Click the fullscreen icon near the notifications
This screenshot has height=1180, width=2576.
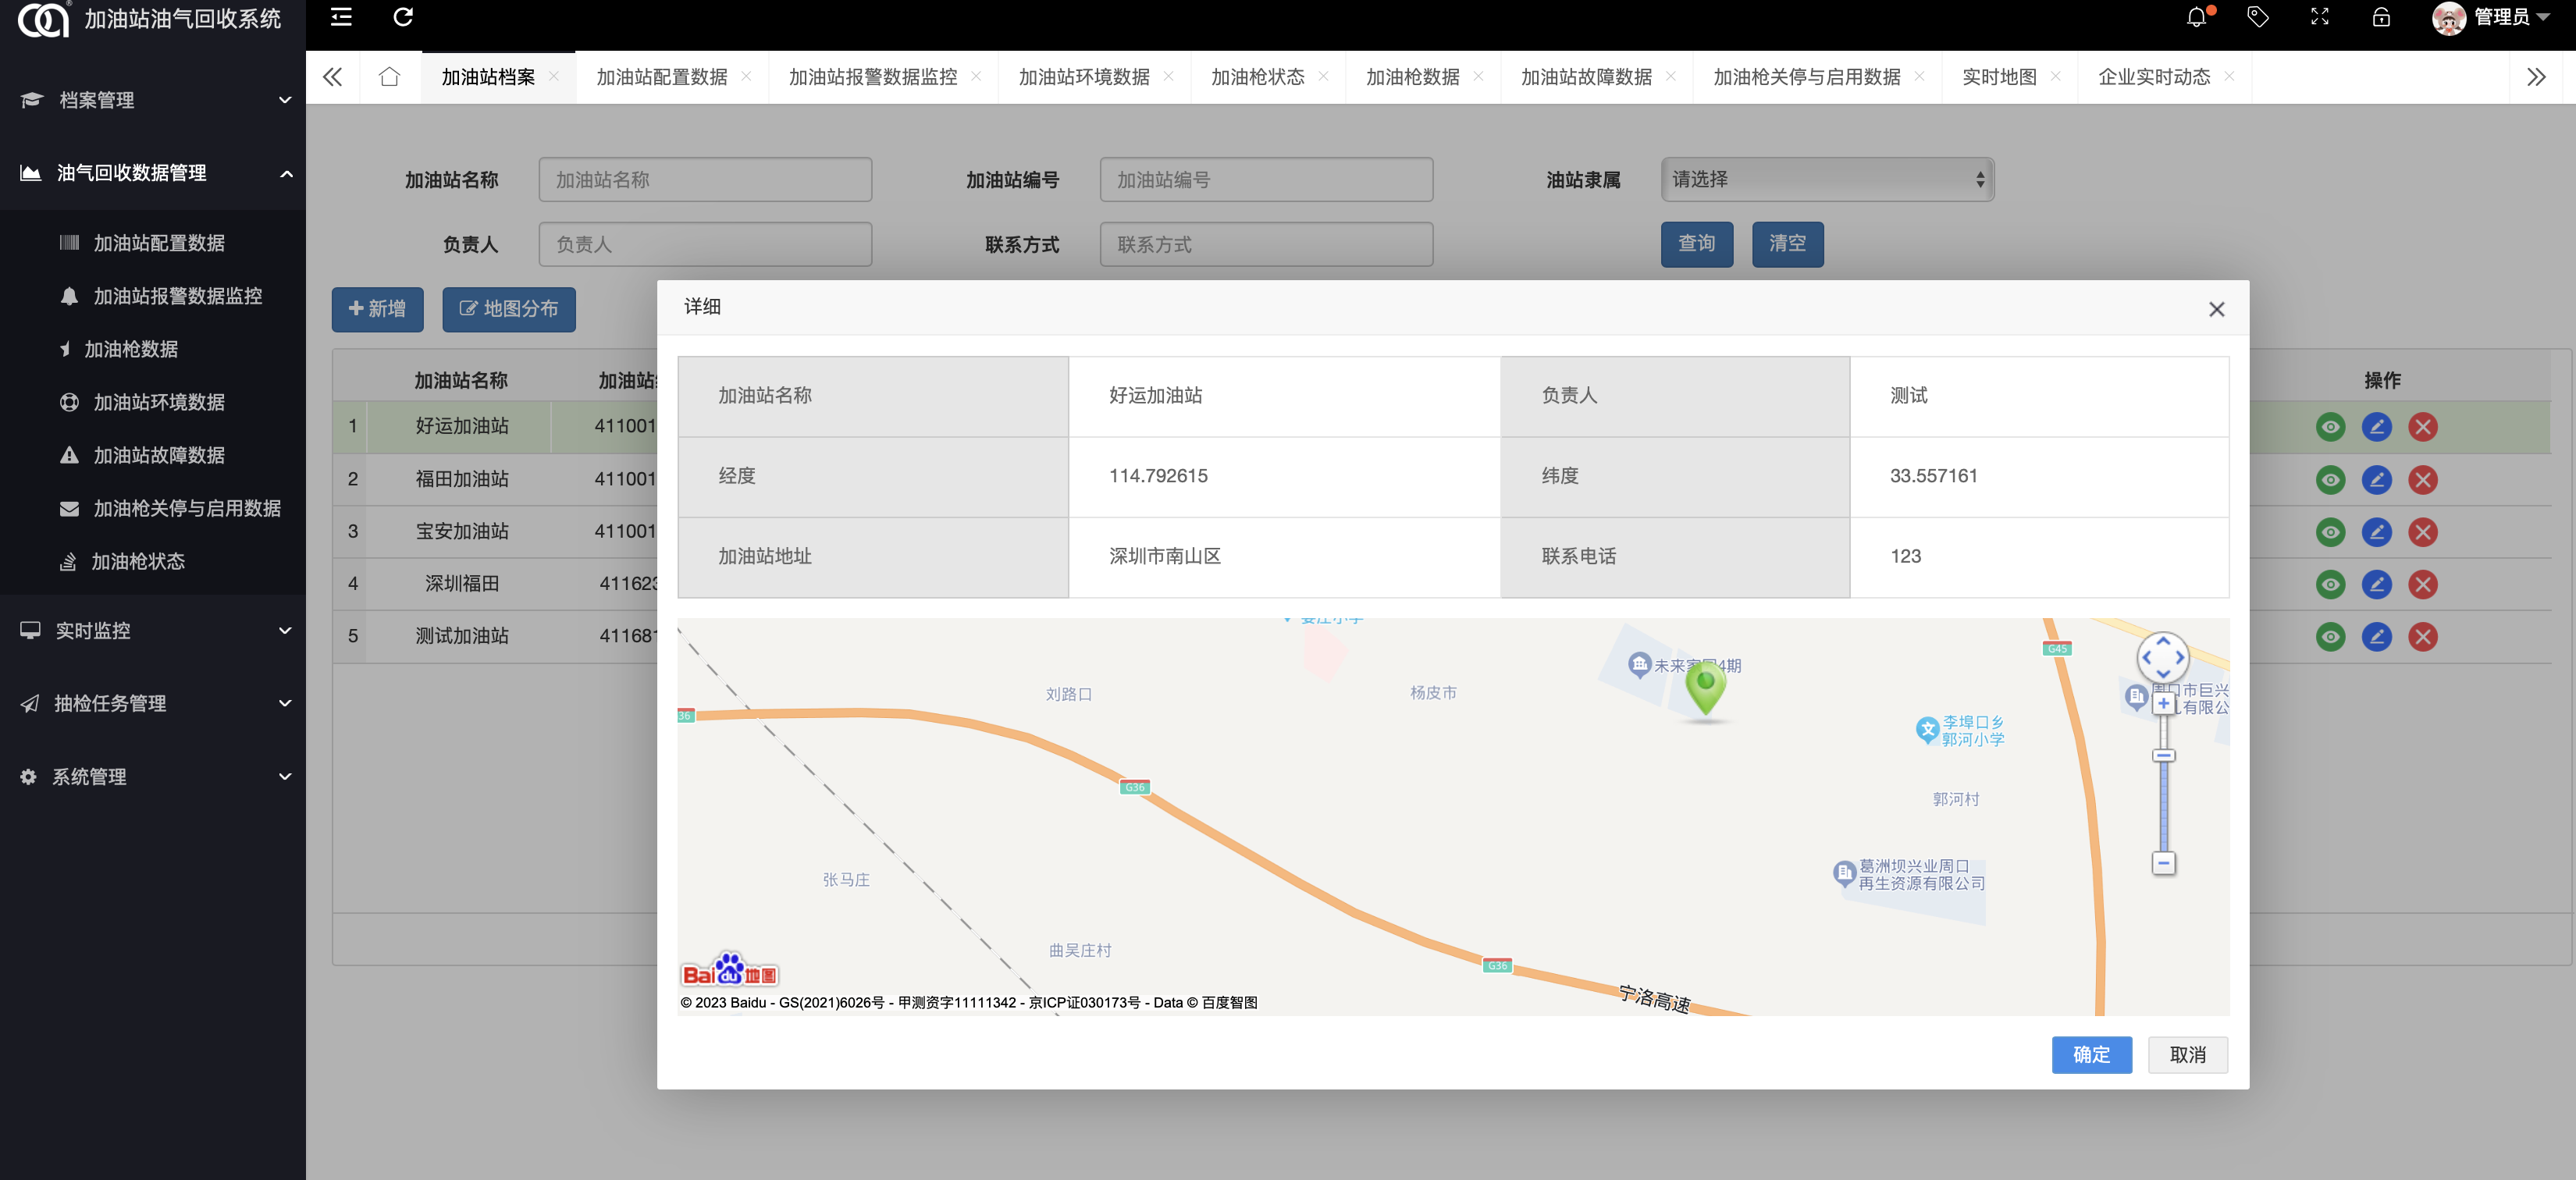2319,17
